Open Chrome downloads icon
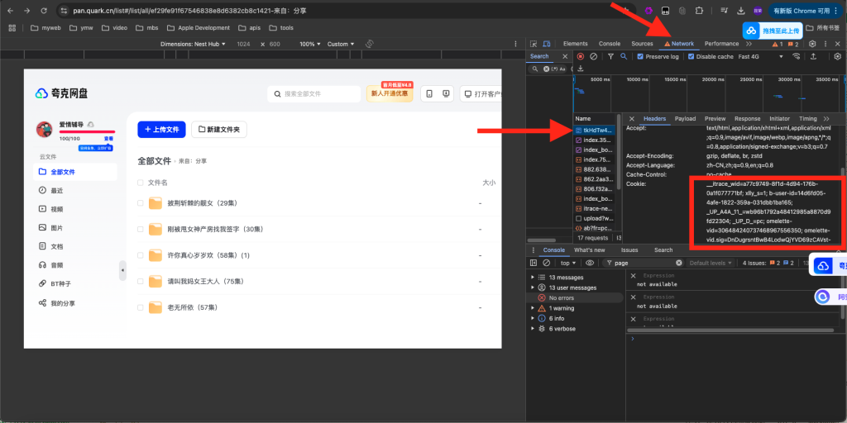Image resolution: width=847 pixels, height=423 pixels. [741, 10]
